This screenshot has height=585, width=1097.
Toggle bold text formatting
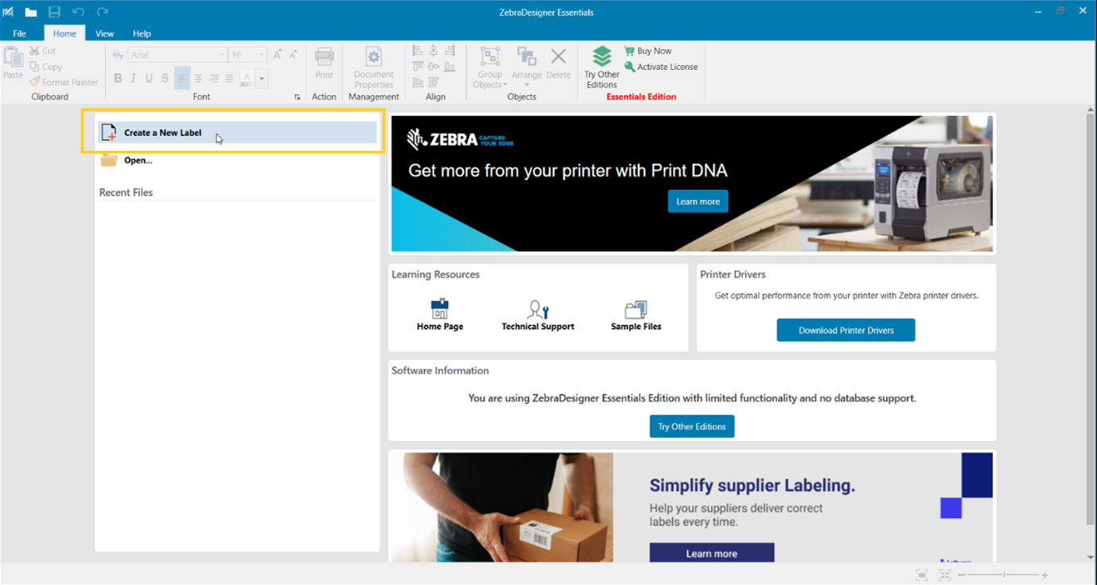(x=118, y=78)
